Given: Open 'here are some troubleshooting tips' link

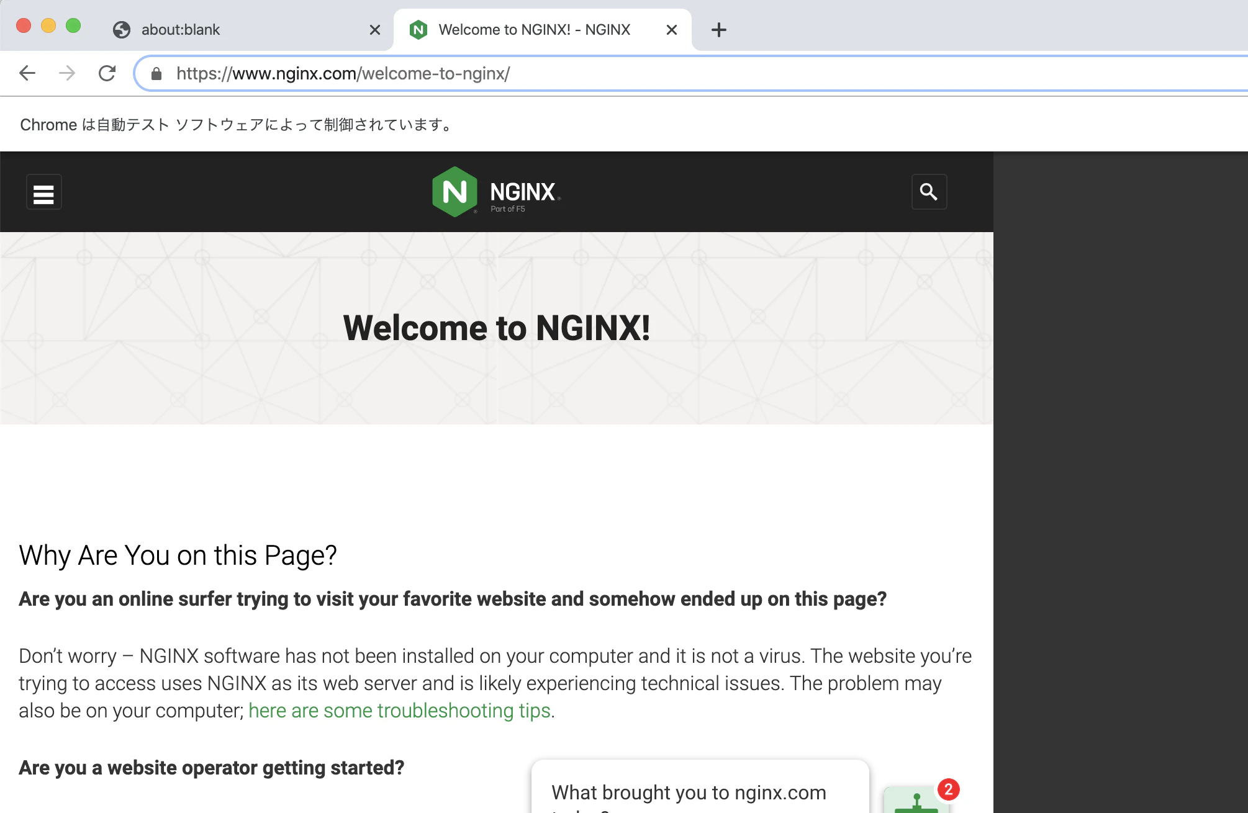Looking at the screenshot, I should coord(400,711).
